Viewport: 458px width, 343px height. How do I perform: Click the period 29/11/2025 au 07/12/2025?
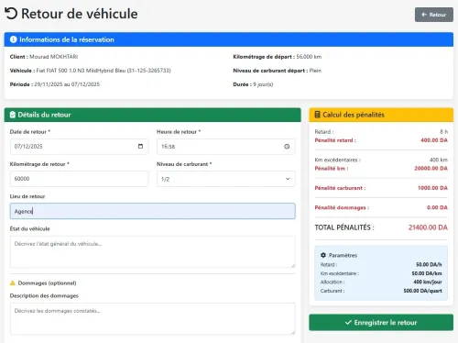point(67,84)
